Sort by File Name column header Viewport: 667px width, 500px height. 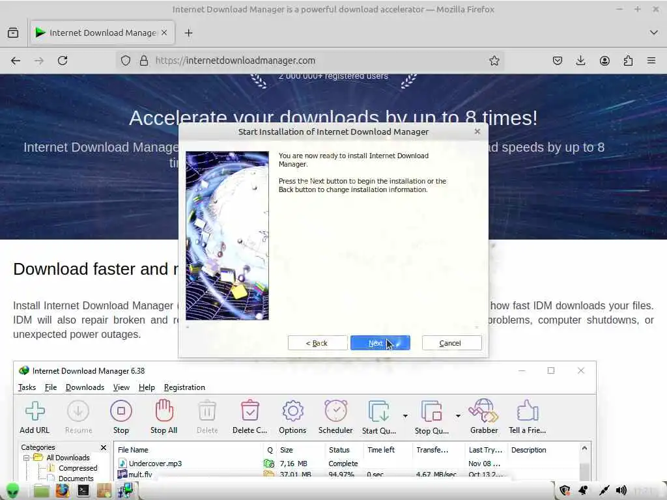188,450
